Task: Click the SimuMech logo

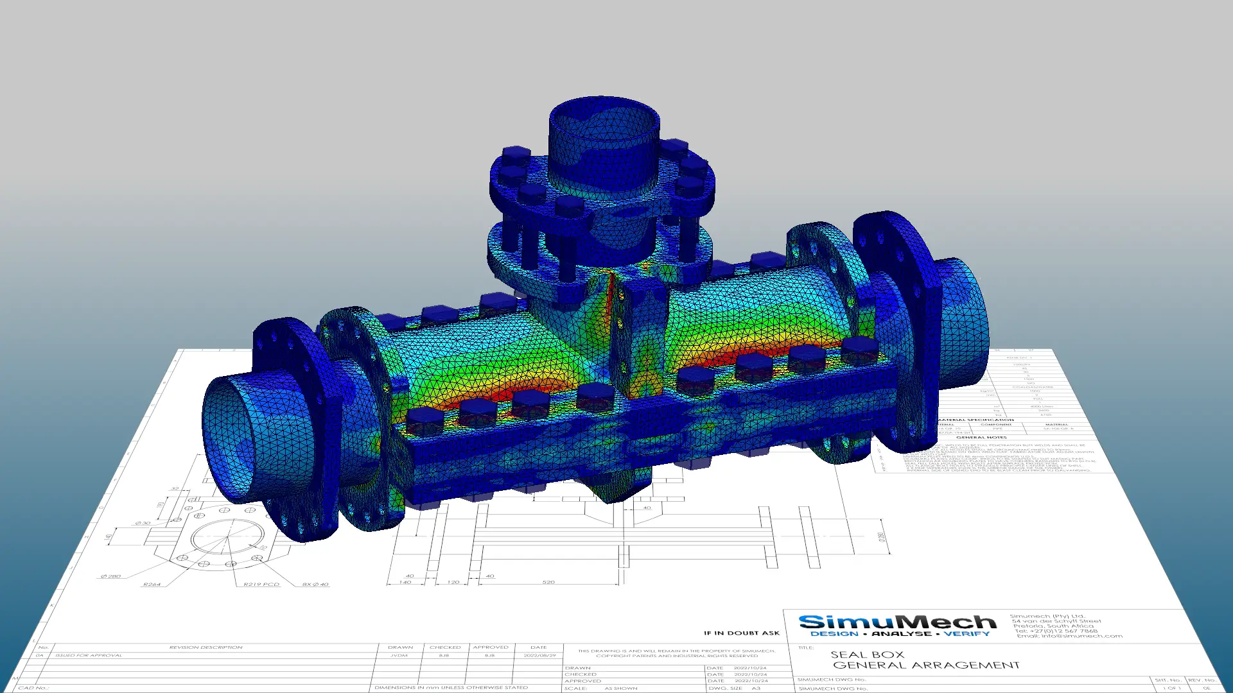Action: pyautogui.click(x=896, y=622)
